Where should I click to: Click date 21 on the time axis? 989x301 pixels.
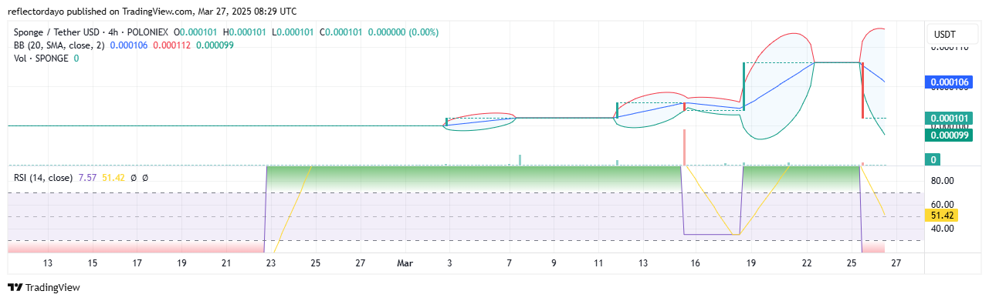tap(226, 263)
